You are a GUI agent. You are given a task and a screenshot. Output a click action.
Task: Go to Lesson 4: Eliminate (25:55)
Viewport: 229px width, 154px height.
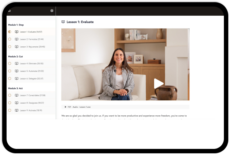(31, 63)
